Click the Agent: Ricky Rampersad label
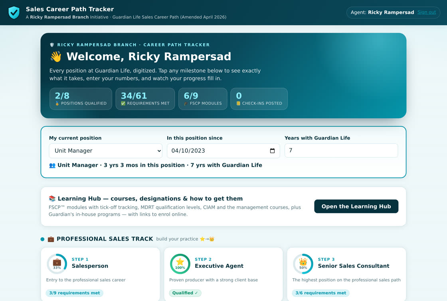 (382, 12)
